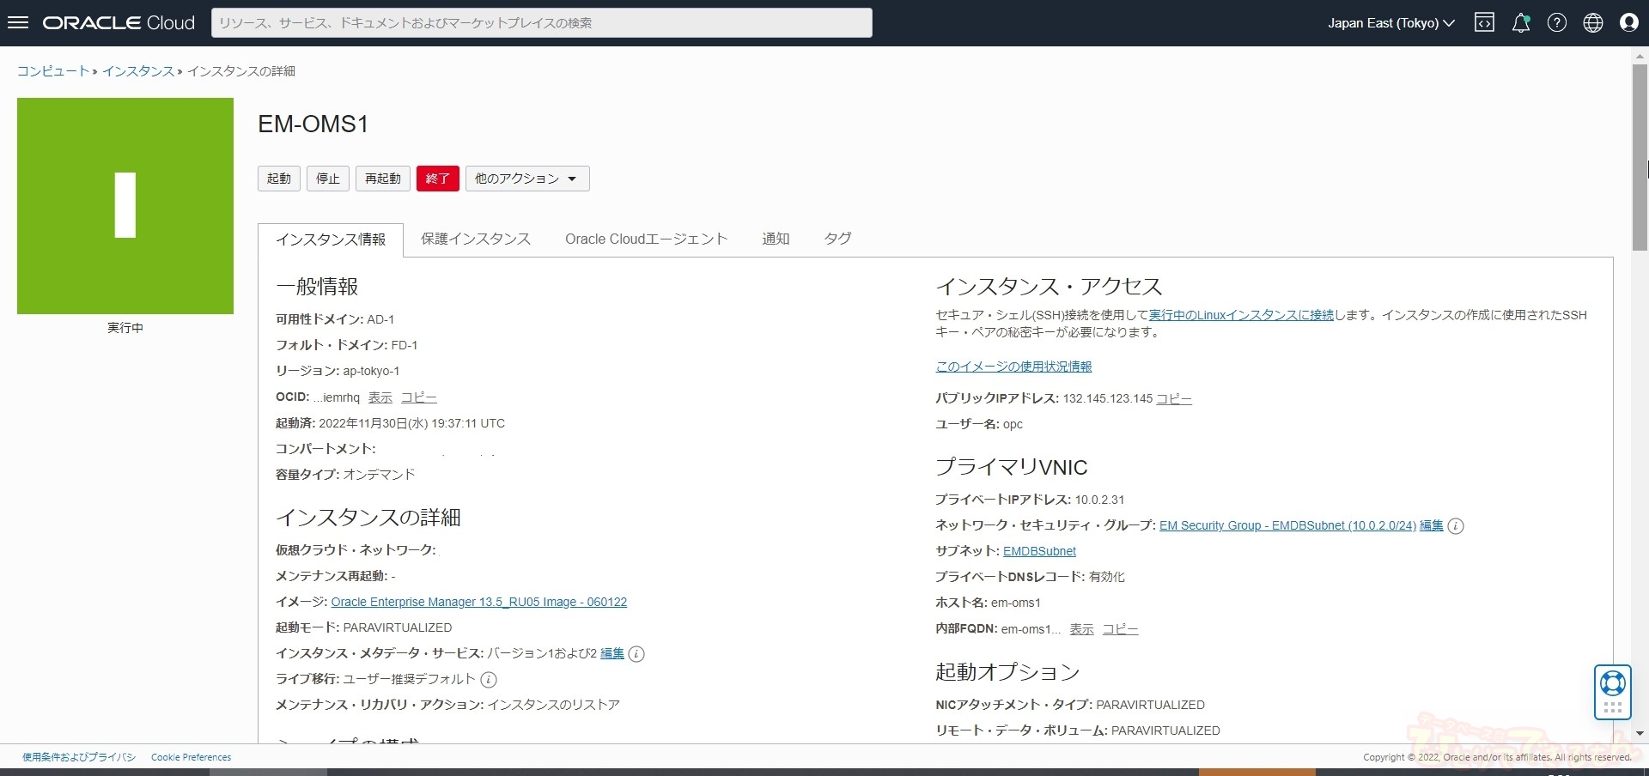The width and height of the screenshot is (1649, 776).
Task: Show info for Network Security Group
Action: [x=1456, y=526]
